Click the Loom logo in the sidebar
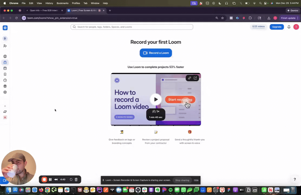 [x=5, y=28]
